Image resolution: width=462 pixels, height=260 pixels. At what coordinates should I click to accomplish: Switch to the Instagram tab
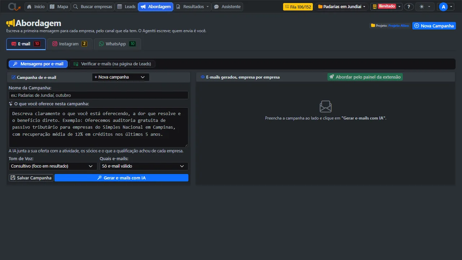(x=70, y=44)
